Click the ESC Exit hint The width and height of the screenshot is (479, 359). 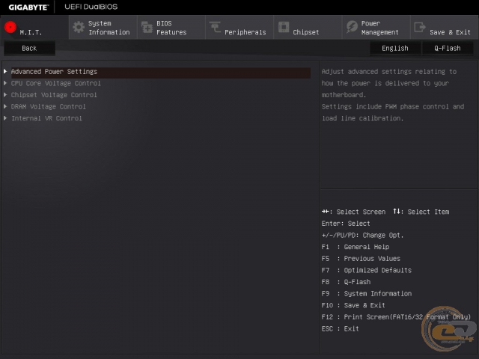tap(340, 329)
